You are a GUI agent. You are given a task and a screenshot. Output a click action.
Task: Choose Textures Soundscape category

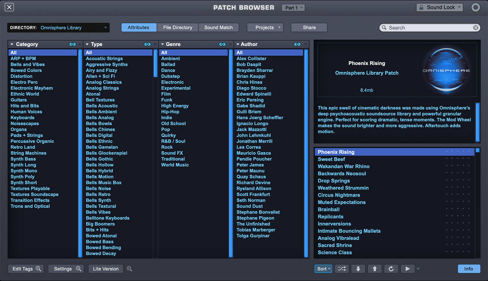[34, 194]
